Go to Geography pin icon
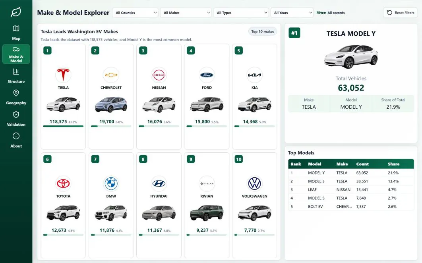Viewport: 422px width, 263px height. (x=16, y=93)
